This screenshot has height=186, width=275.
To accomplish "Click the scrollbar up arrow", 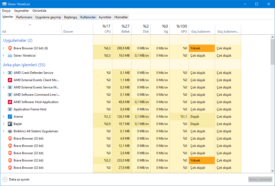I will tap(272, 37).
